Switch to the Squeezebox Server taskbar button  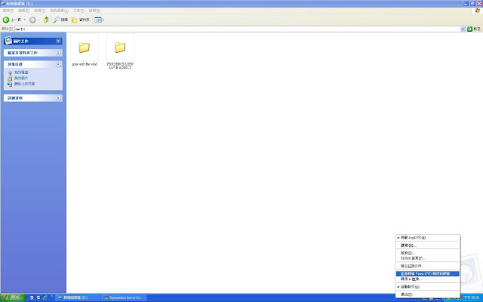click(124, 297)
